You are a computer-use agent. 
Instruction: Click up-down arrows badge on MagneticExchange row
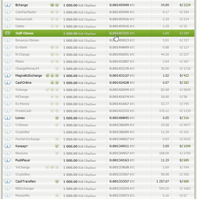(x=47, y=76)
